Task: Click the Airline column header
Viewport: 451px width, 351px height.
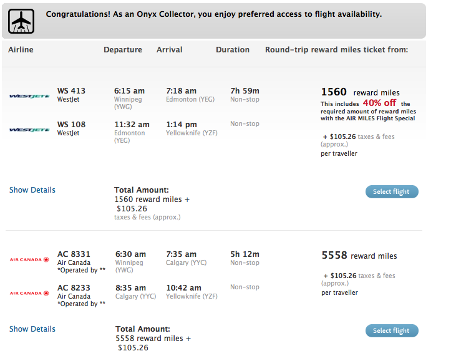Action: tap(21, 50)
